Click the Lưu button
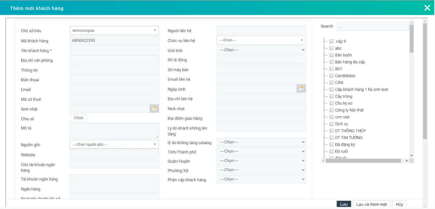 point(344,204)
